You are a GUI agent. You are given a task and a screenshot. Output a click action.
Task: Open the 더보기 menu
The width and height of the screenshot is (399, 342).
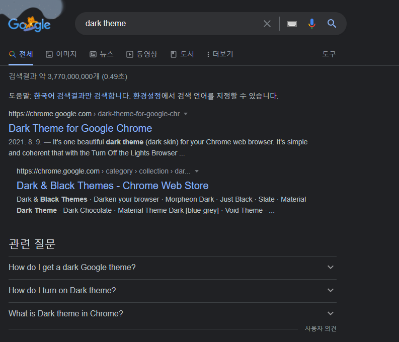pyautogui.click(x=220, y=54)
